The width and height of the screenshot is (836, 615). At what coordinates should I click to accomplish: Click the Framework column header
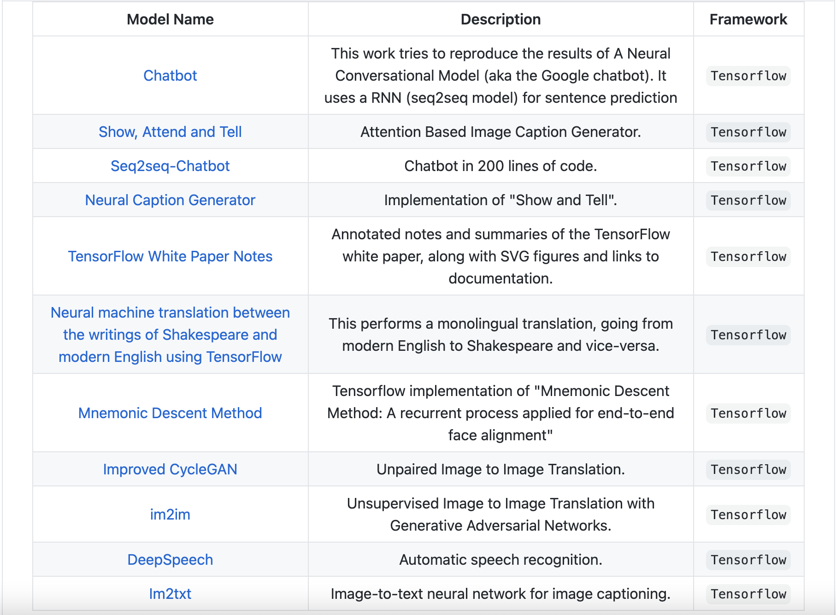[748, 19]
